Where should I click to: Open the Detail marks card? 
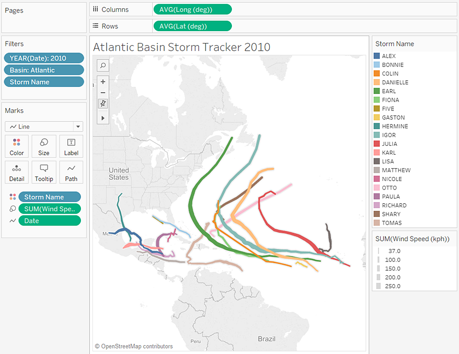click(16, 172)
